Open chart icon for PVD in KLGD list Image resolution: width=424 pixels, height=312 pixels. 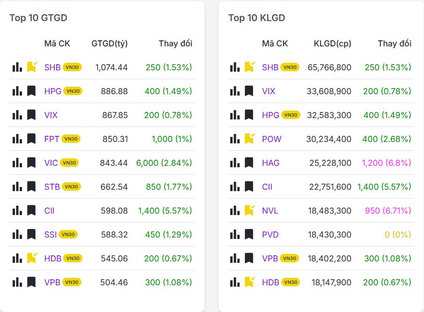(234, 234)
